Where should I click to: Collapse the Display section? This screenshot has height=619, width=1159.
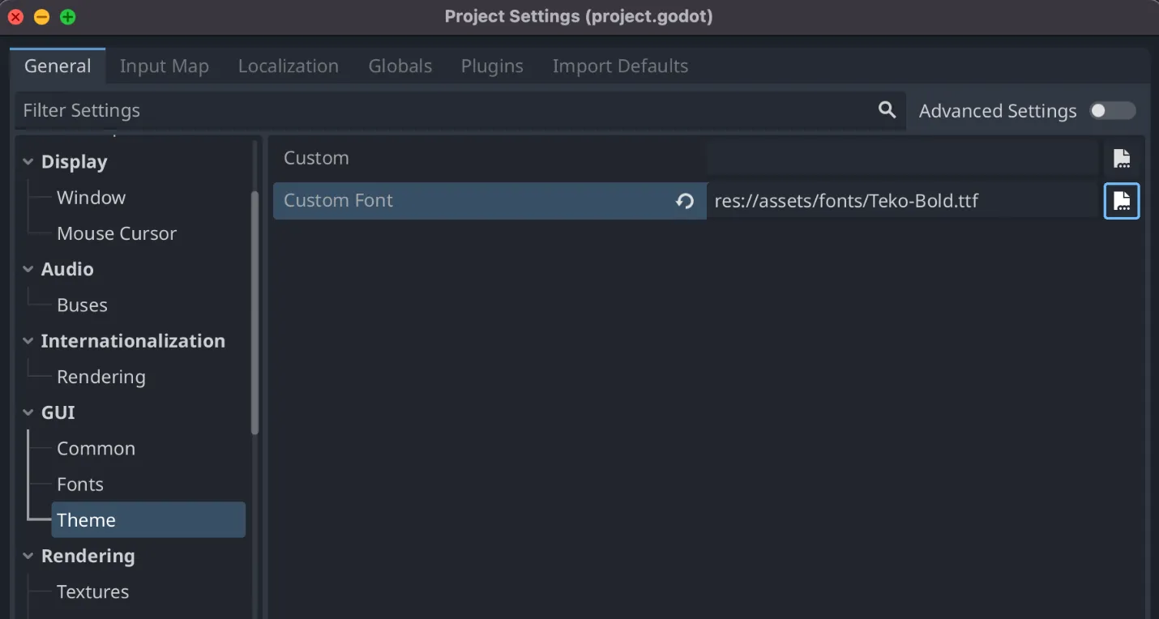(x=28, y=162)
